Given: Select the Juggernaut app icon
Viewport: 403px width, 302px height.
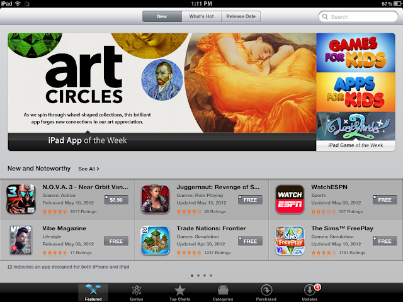Looking at the screenshot, I should pyautogui.click(x=156, y=199).
